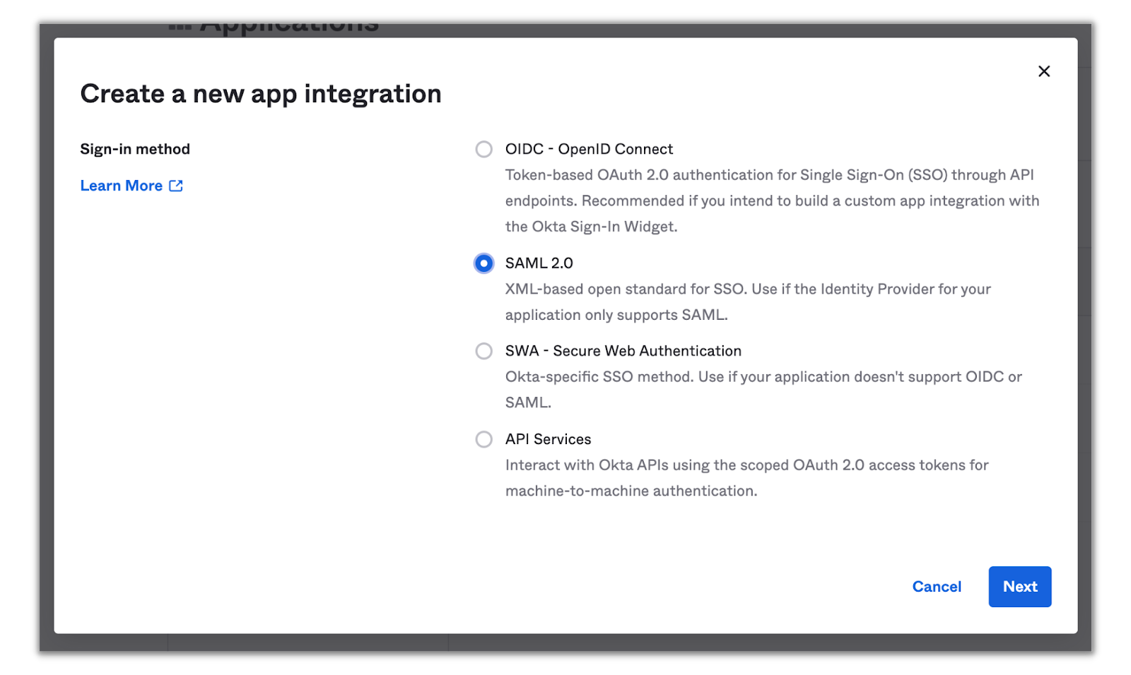This screenshot has height=675, width=1131.
Task: Click the "SAML 2.0" option label
Action: pos(539,263)
